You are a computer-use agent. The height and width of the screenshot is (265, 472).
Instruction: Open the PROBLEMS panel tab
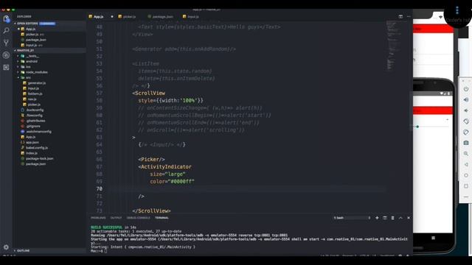pyautogui.click(x=98, y=218)
